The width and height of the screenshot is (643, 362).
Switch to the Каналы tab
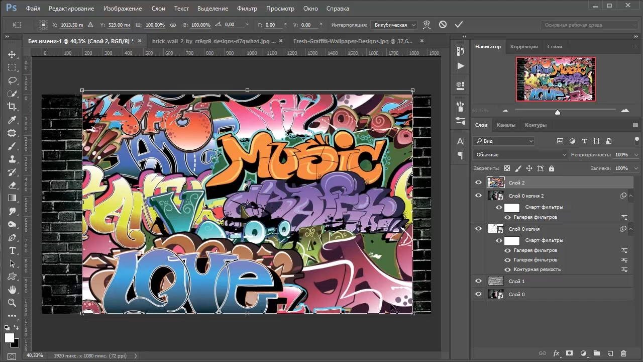coord(506,125)
